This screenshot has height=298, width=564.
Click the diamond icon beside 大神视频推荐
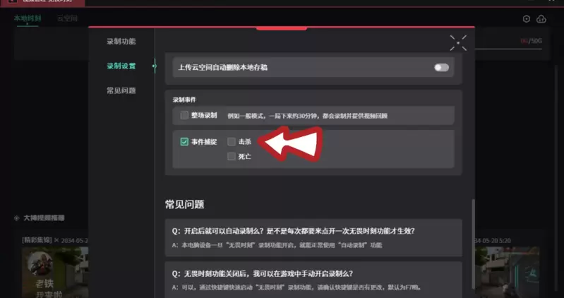pos(16,218)
